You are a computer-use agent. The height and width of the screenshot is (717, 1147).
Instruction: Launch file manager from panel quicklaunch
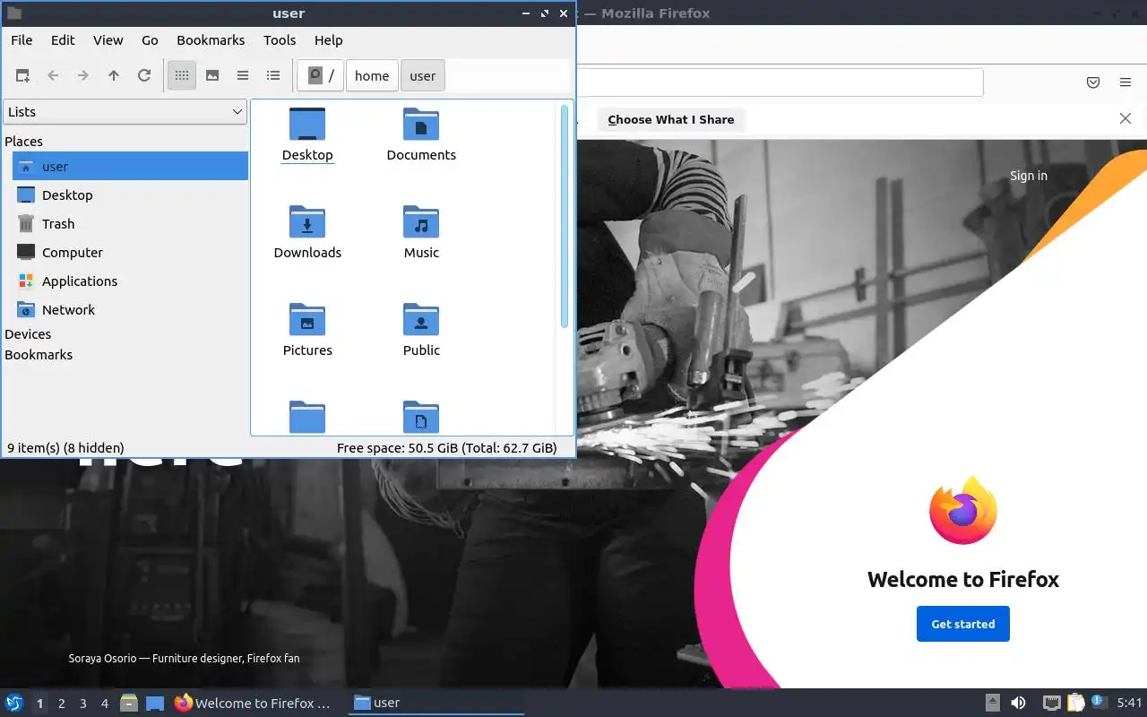pos(129,703)
